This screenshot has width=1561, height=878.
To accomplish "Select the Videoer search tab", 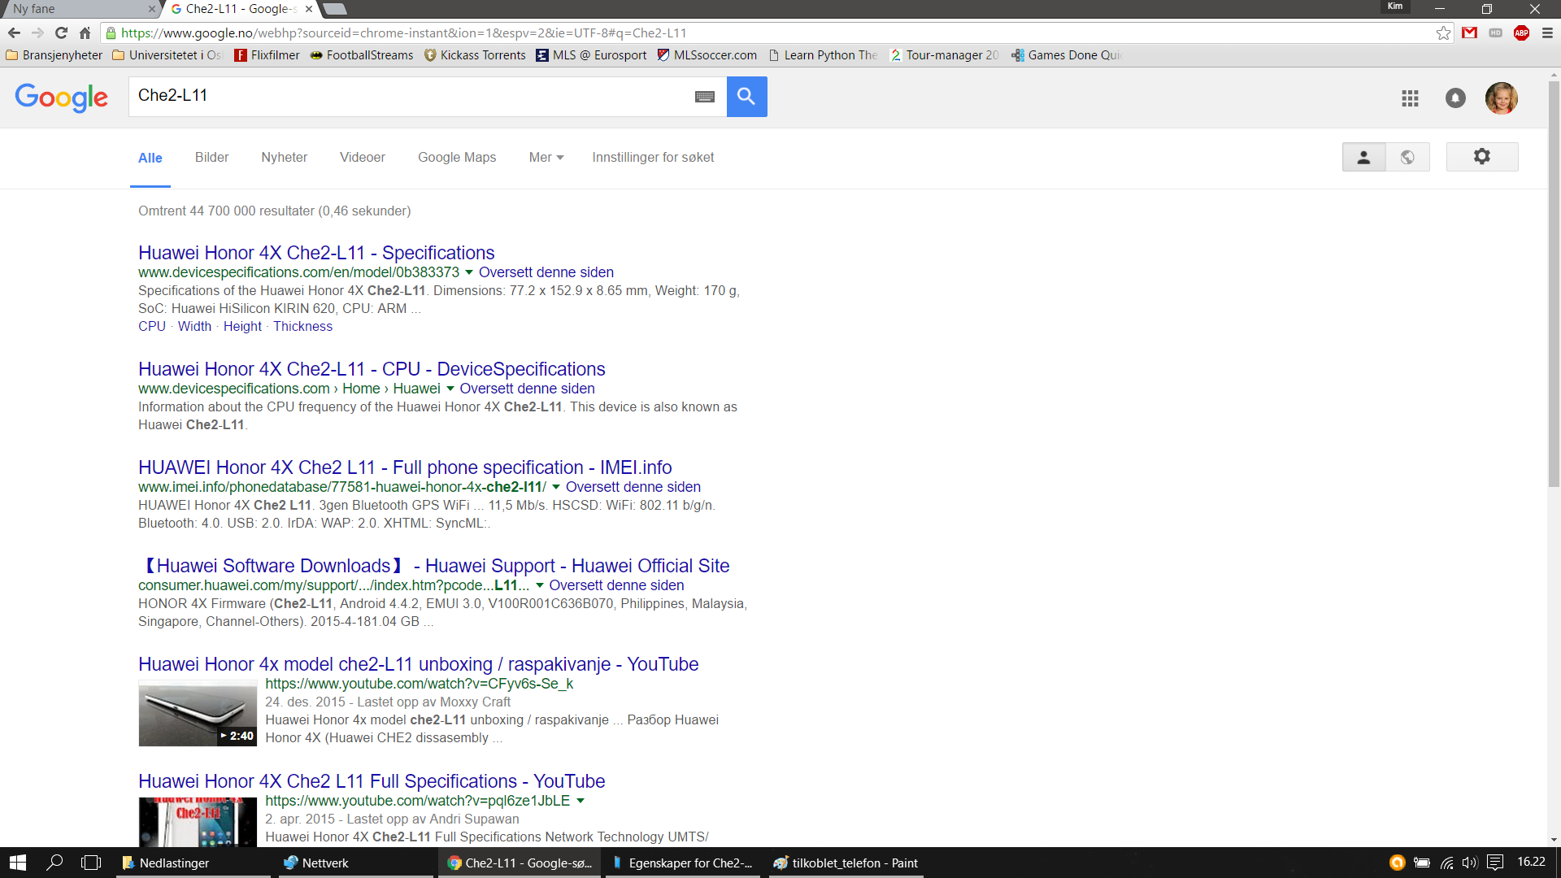I will pos(363,158).
